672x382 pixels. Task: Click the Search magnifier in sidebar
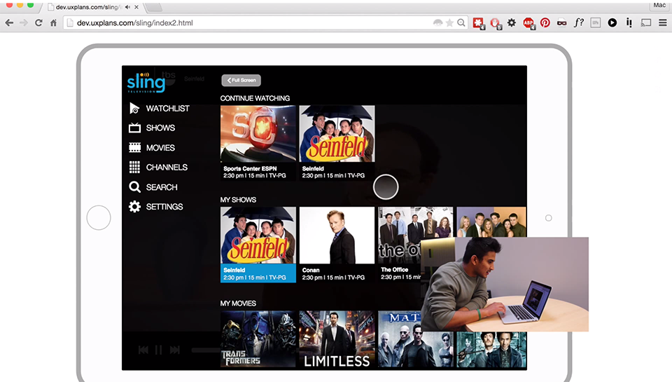tap(135, 187)
